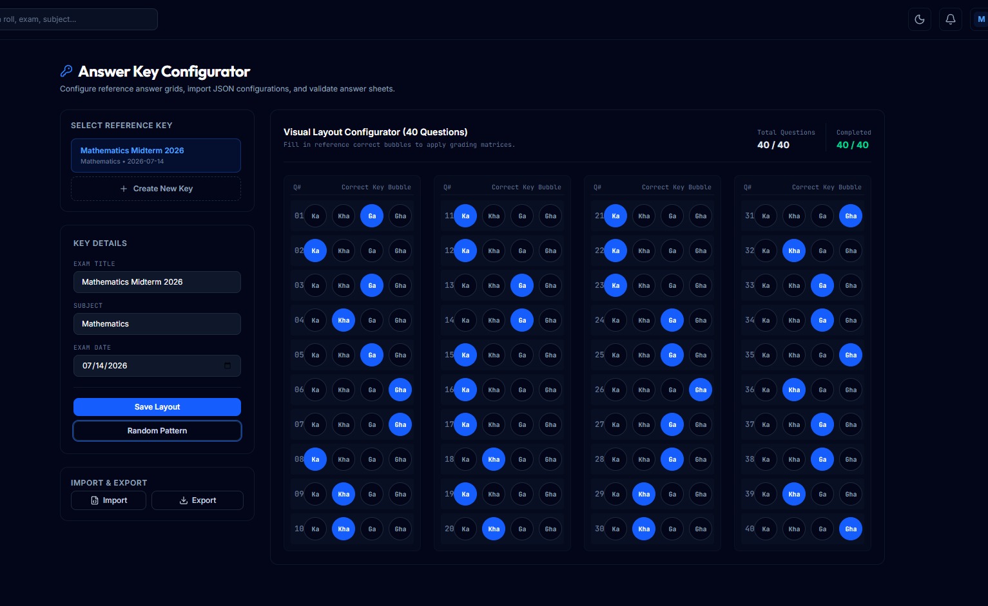Image resolution: width=988 pixels, height=606 pixels.
Task: Click Save Layout button
Action: (x=157, y=407)
